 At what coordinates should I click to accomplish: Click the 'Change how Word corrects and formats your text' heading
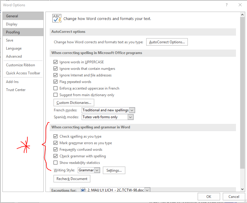[107, 19]
